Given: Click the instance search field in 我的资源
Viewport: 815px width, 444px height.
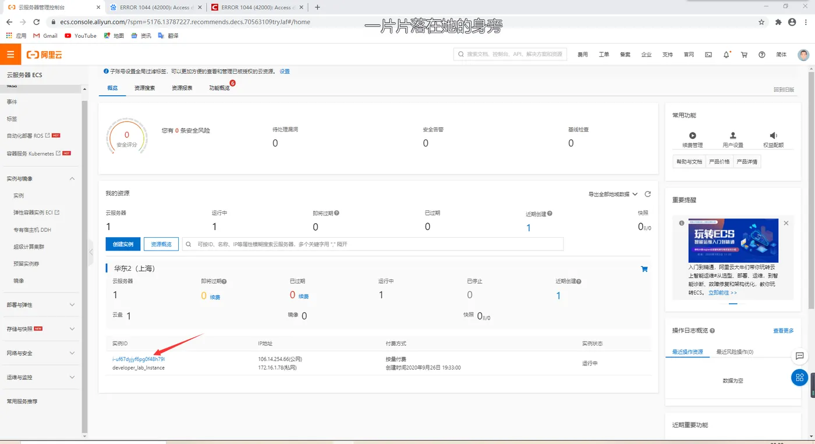Looking at the screenshot, I should coord(373,244).
